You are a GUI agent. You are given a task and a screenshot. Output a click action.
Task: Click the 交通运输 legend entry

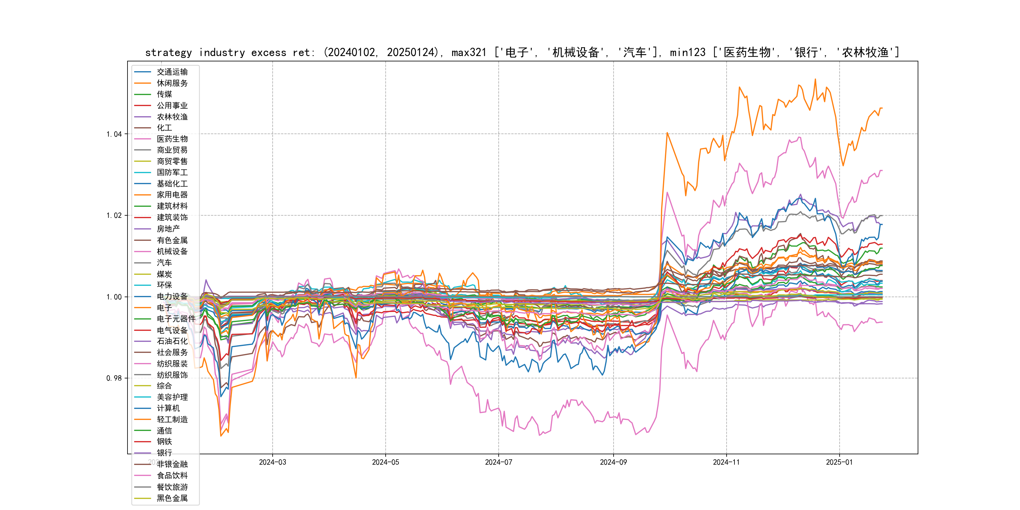click(x=172, y=72)
